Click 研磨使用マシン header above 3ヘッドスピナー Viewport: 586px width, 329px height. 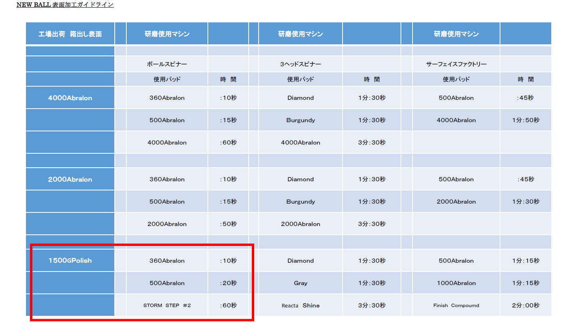[301, 34]
